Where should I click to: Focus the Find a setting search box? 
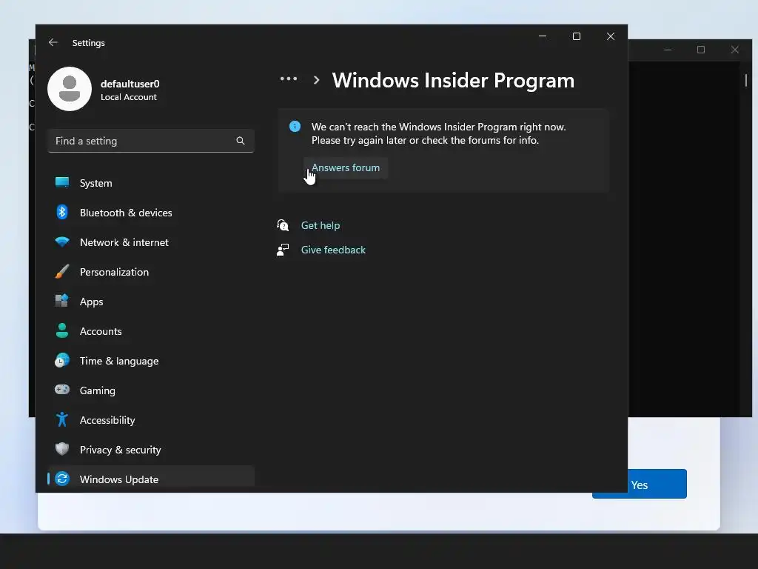coord(151,141)
